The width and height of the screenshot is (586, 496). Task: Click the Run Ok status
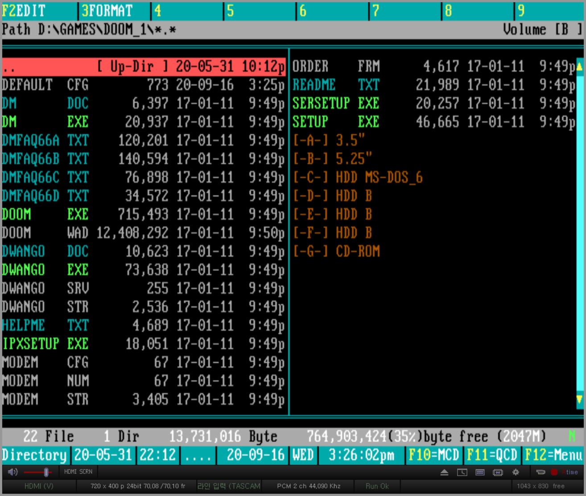click(x=377, y=486)
